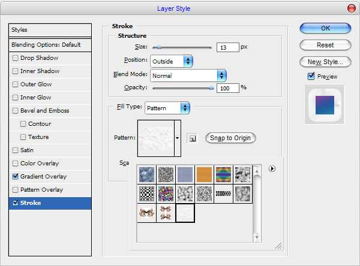Select the black and white checkerboard pattern

click(146, 193)
